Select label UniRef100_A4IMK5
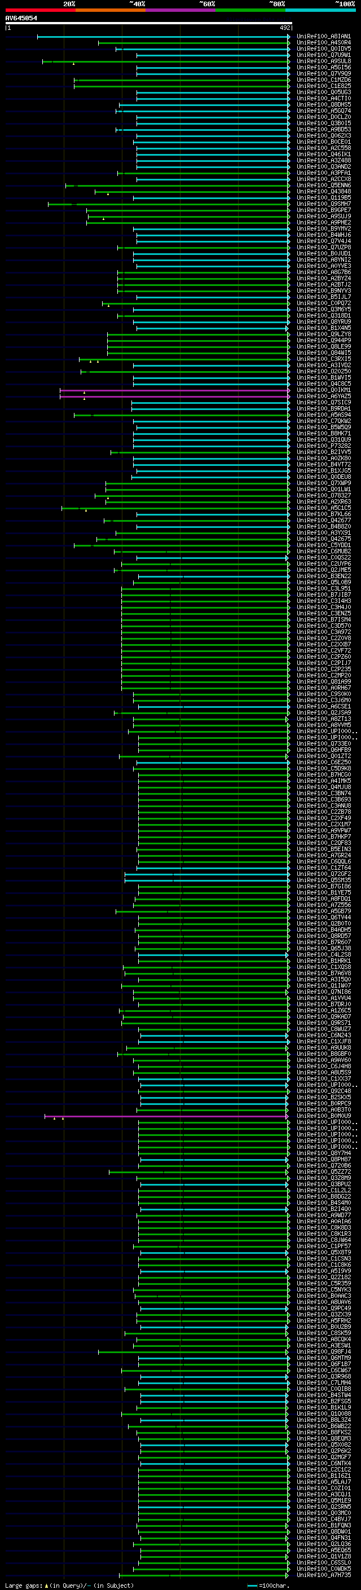Image resolution: width=361 pixels, height=1590 pixels. point(323,781)
